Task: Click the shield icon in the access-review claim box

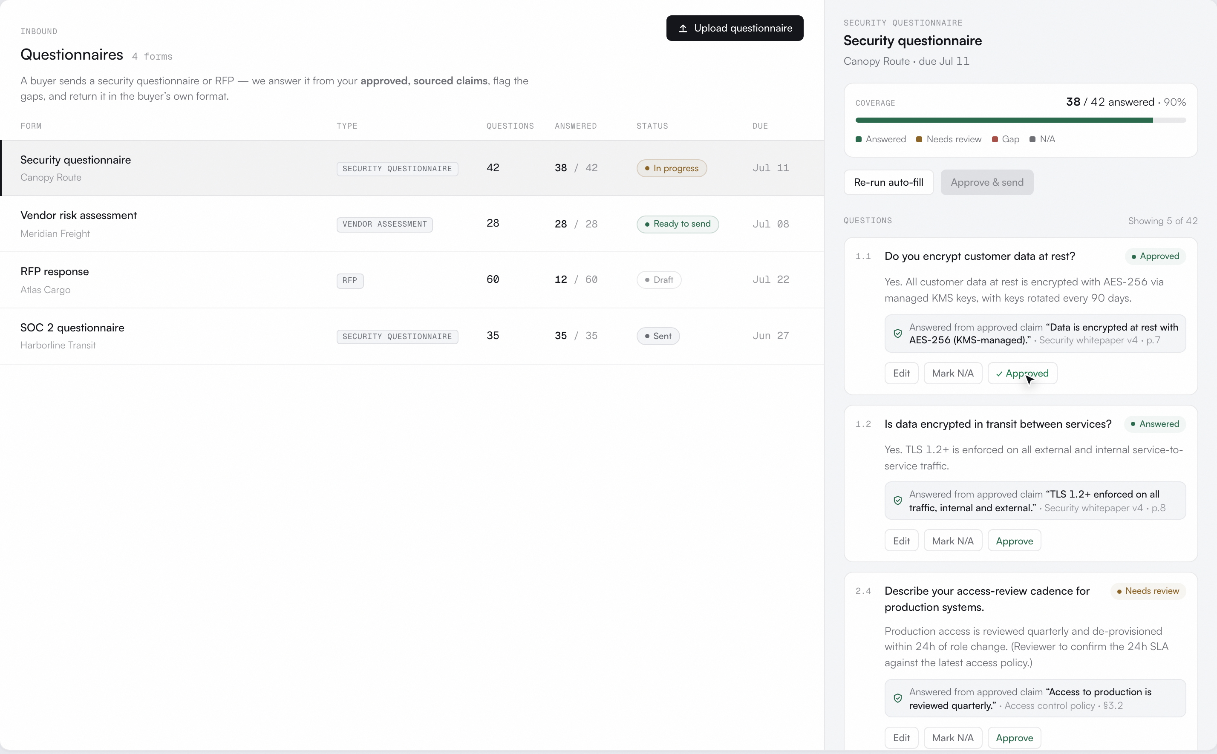Action: (897, 698)
